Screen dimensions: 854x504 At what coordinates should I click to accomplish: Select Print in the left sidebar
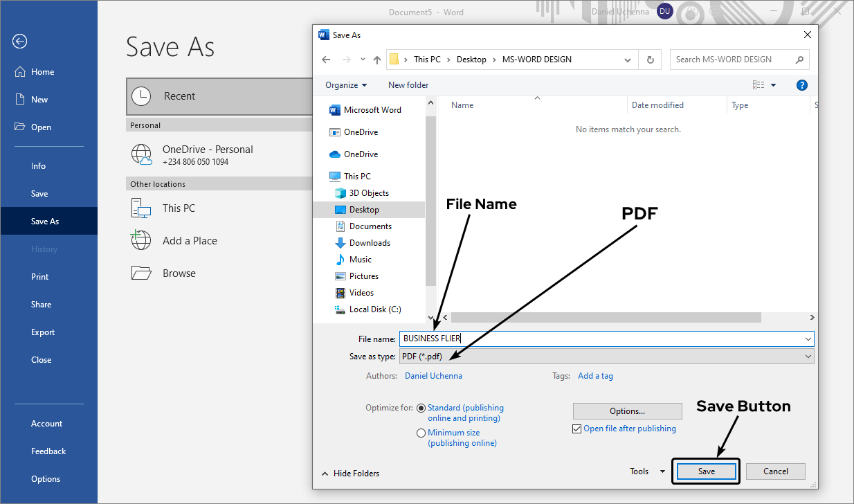pyautogui.click(x=40, y=277)
